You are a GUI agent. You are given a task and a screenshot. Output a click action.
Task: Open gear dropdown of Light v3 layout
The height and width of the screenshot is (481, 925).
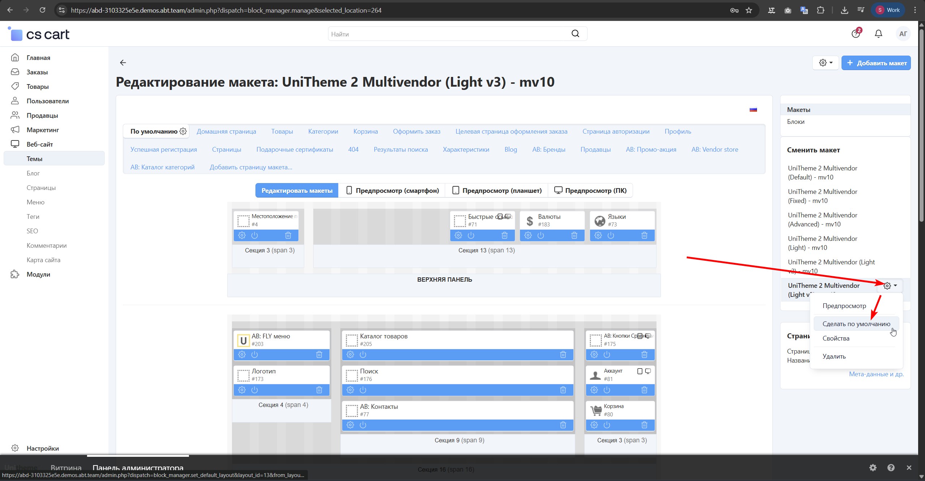pyautogui.click(x=890, y=286)
